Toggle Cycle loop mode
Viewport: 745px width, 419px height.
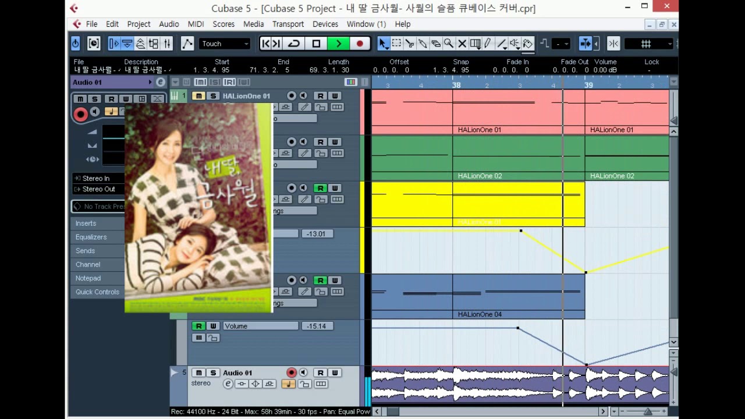pos(294,44)
